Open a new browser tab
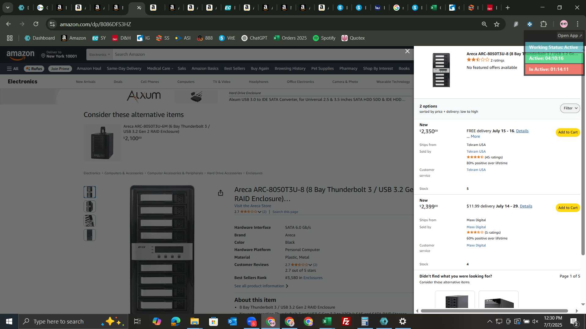 point(508,8)
